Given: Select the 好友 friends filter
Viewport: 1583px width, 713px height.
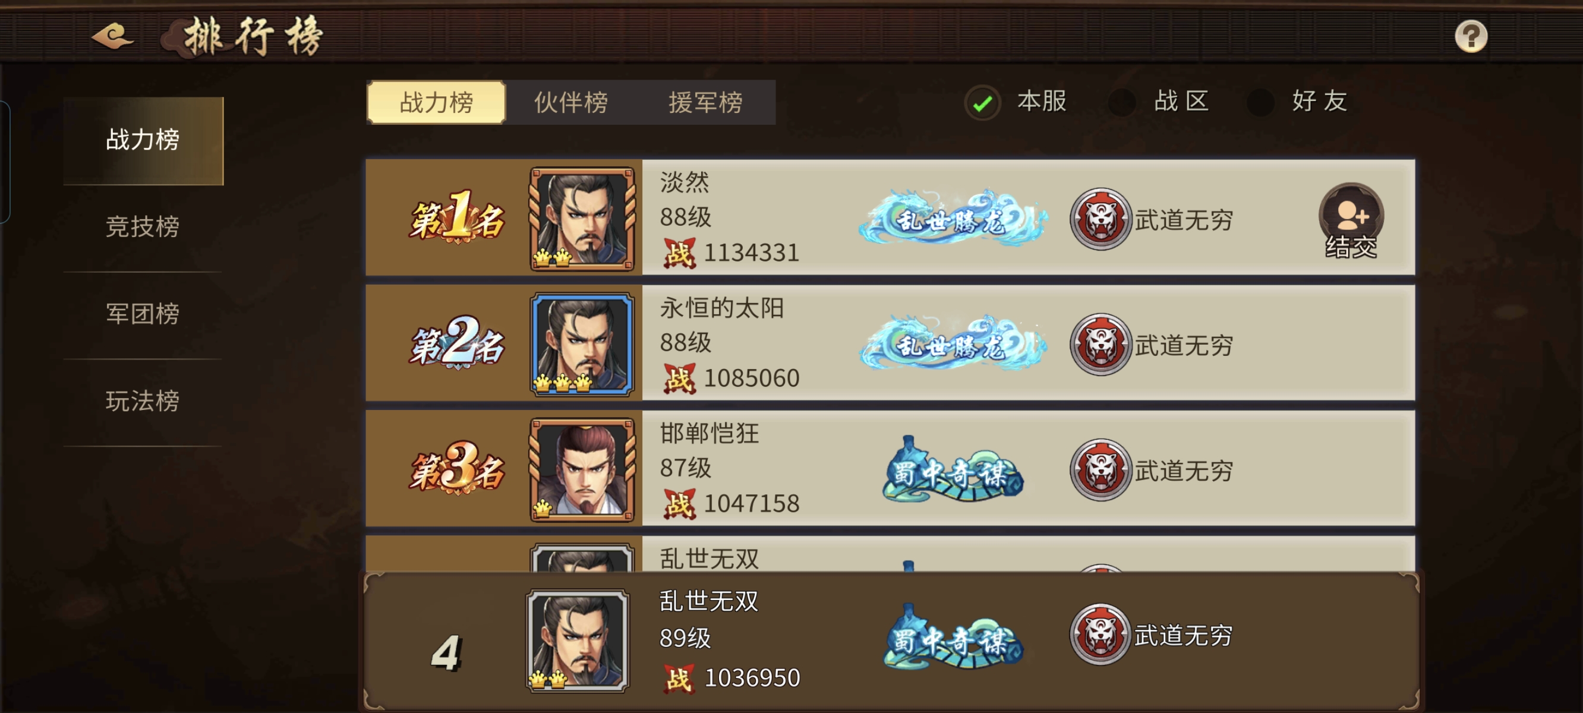Looking at the screenshot, I should 1298,102.
